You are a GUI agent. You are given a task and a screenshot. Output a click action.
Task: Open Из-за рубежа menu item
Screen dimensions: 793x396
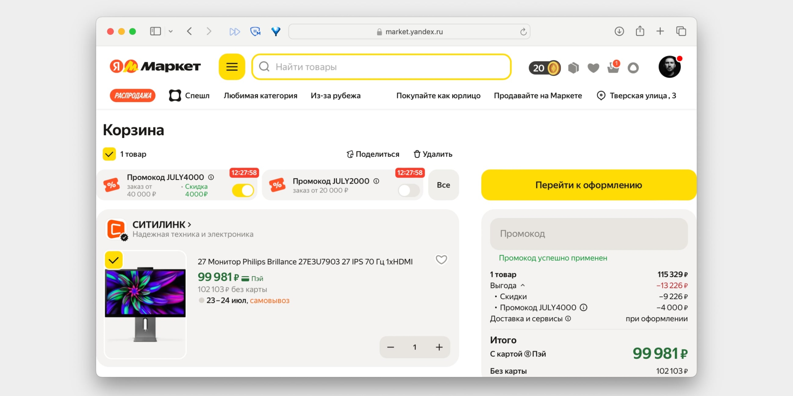pyautogui.click(x=335, y=96)
